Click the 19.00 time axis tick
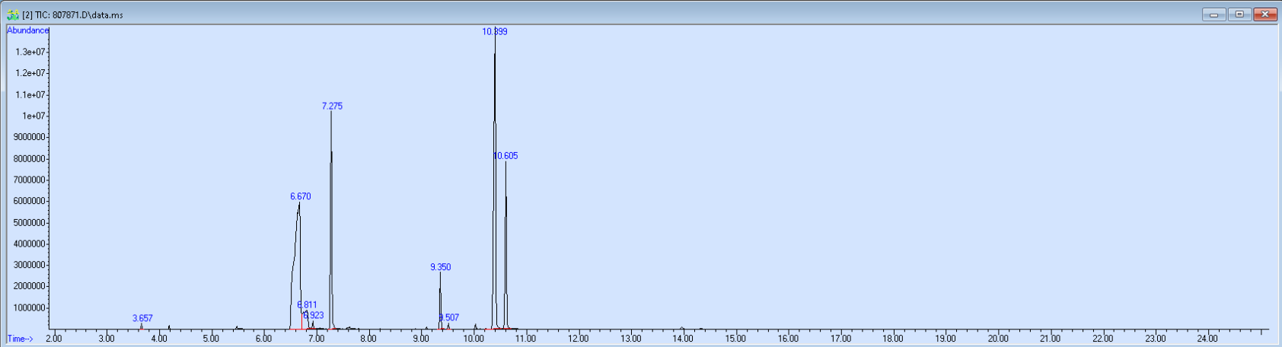 click(946, 339)
